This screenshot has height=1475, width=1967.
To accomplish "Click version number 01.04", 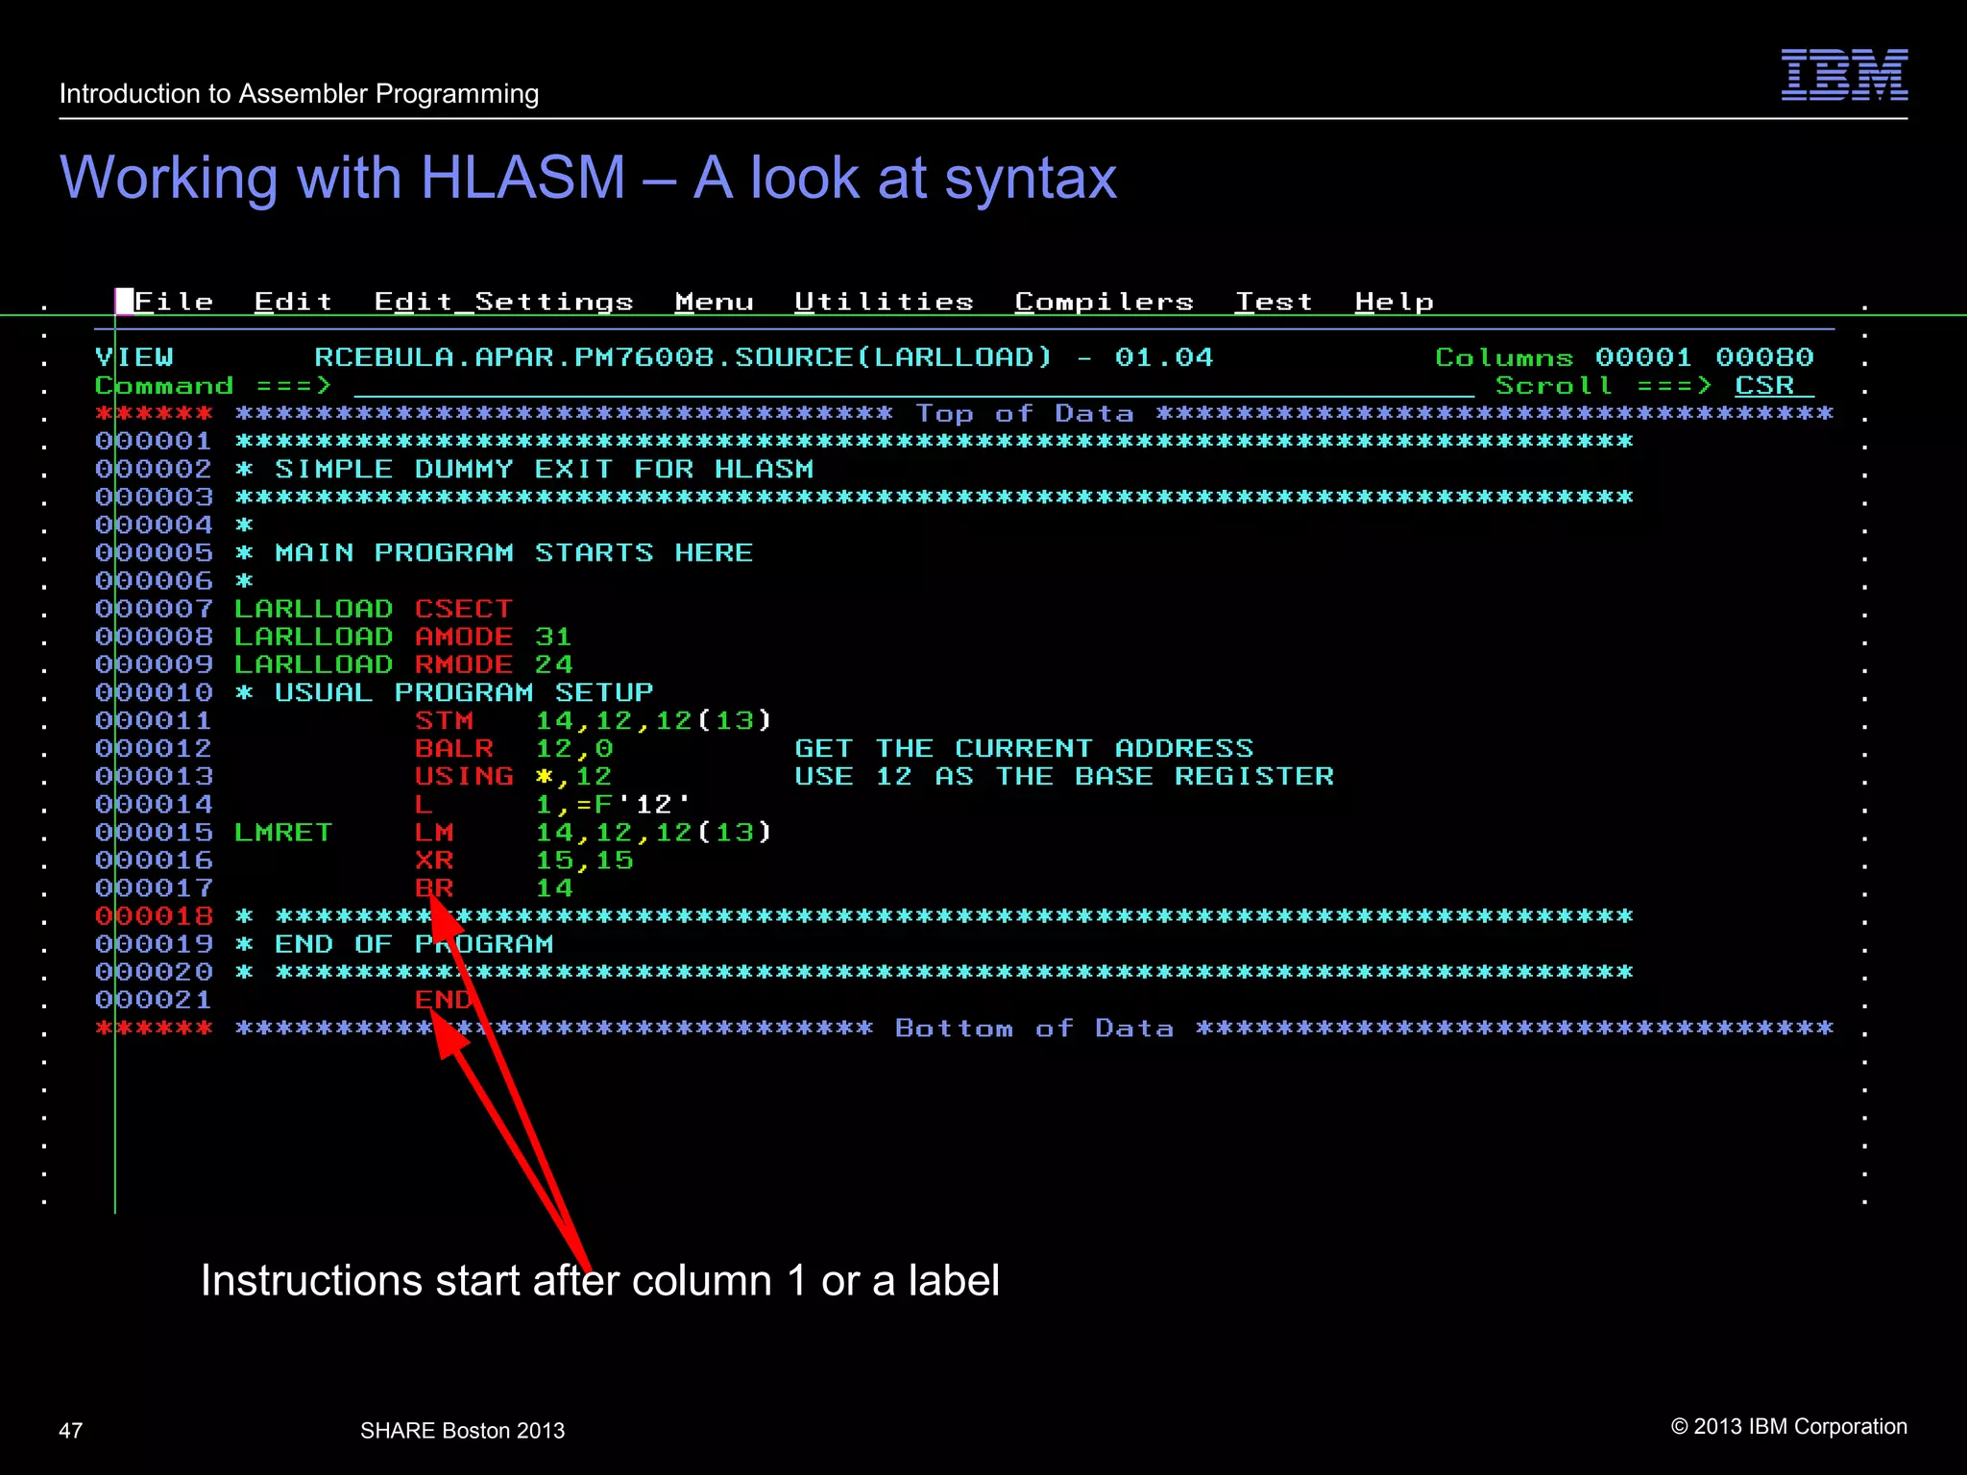I will tap(1164, 357).
